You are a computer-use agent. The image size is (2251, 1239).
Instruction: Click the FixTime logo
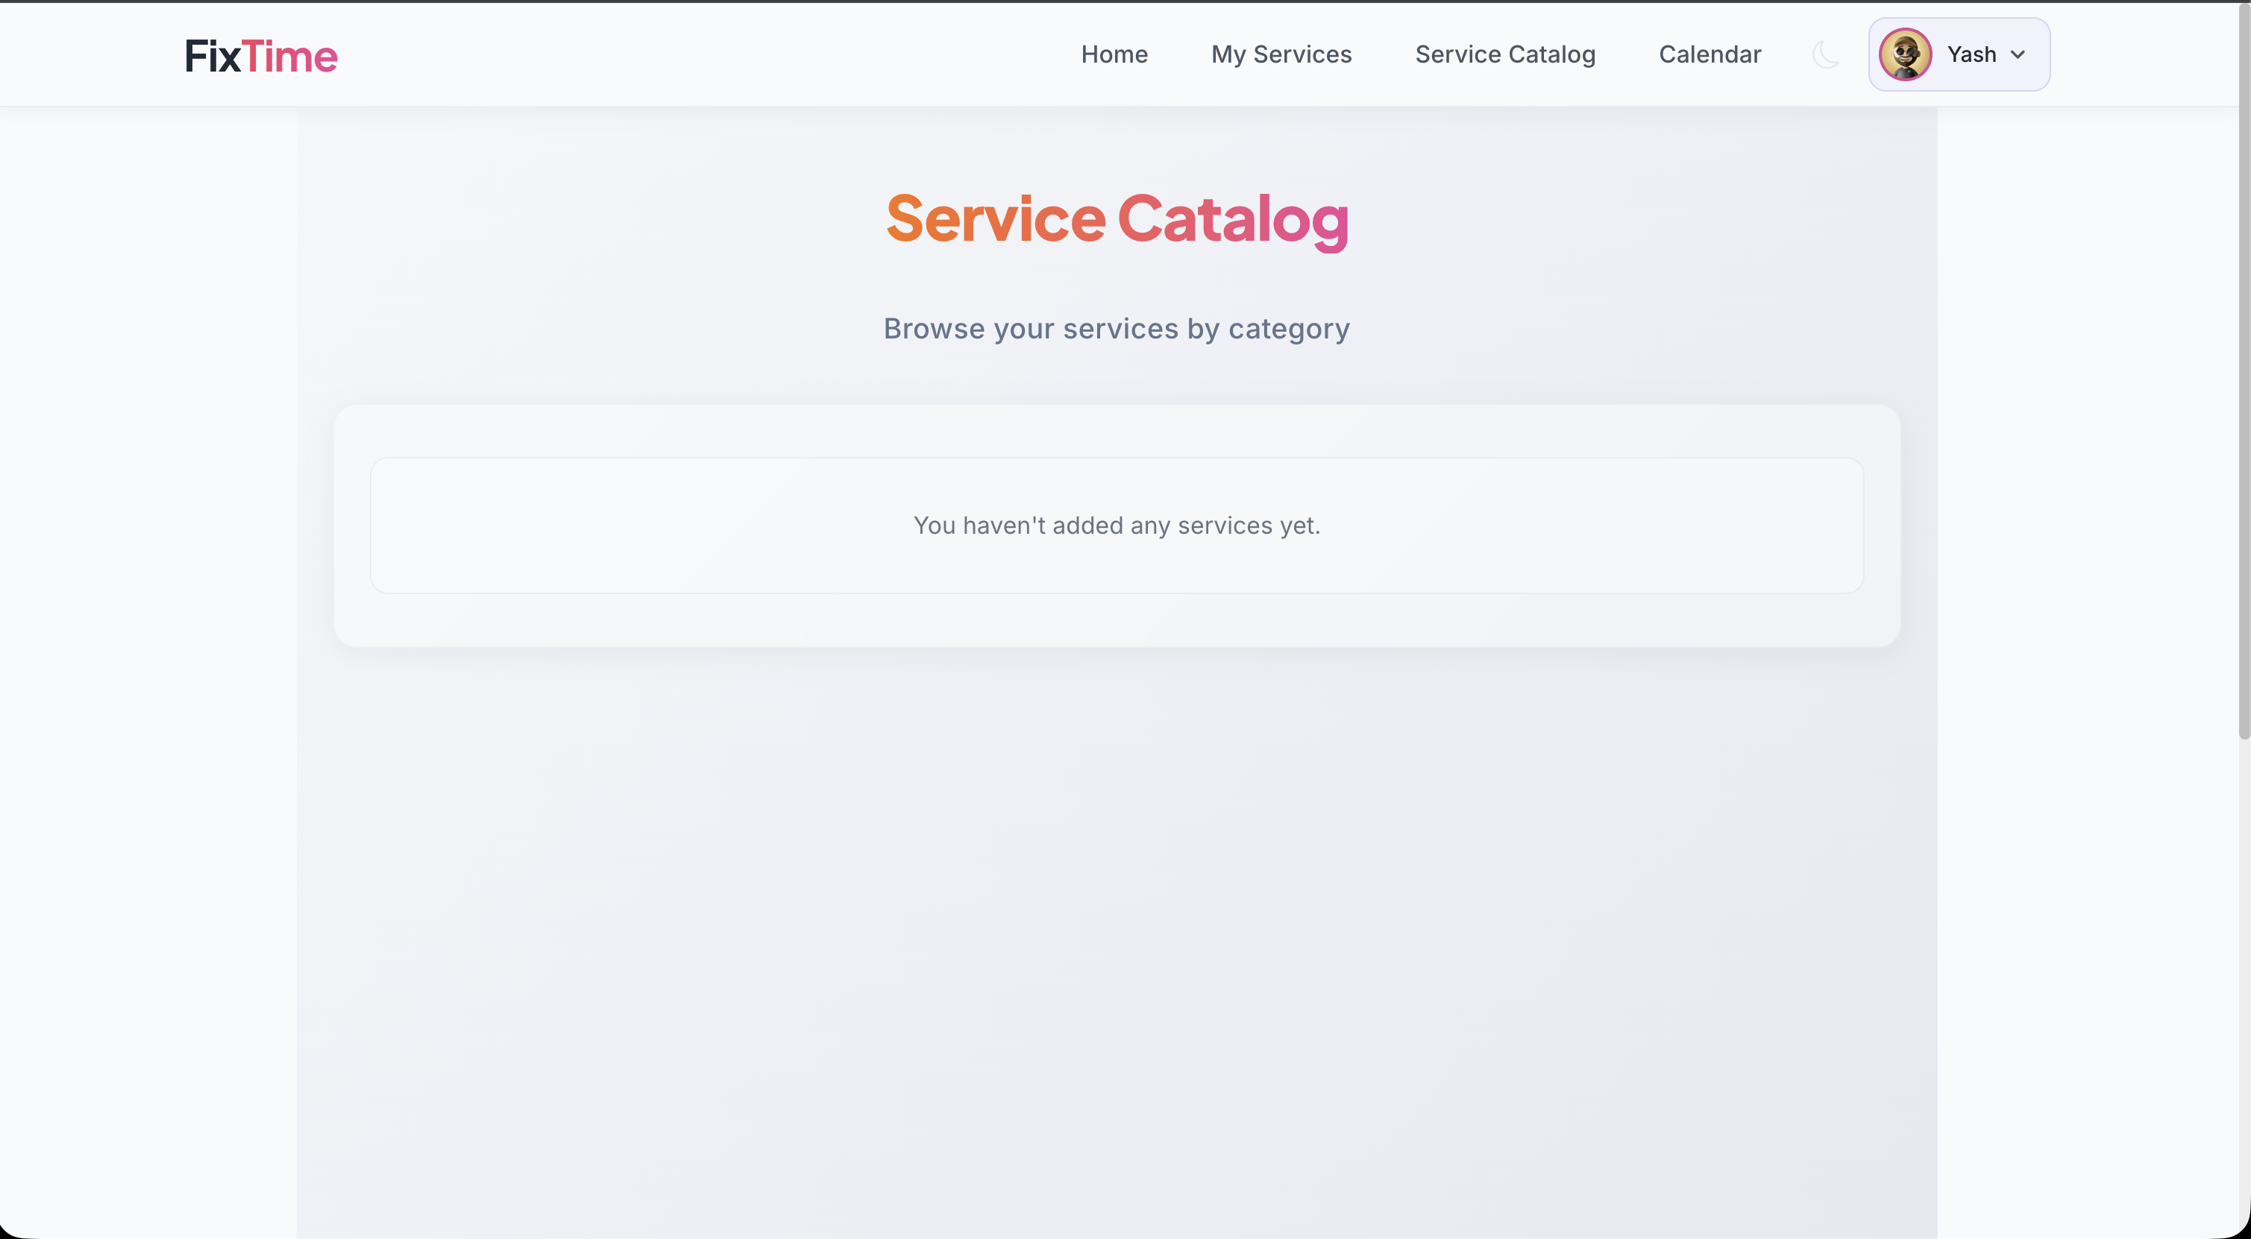[260, 54]
